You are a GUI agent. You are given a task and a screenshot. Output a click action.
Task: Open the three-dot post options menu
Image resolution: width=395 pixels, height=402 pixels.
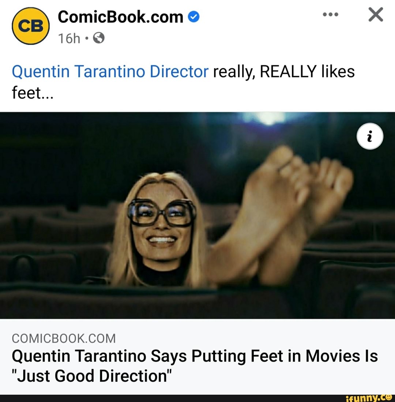(331, 14)
